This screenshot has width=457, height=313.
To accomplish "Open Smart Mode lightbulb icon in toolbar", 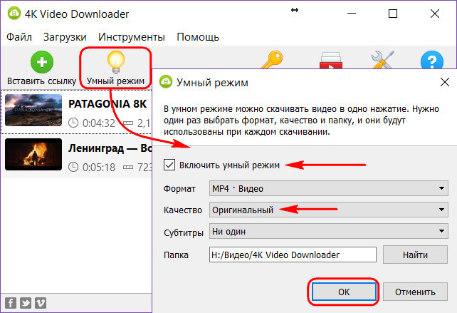I will tap(116, 62).
